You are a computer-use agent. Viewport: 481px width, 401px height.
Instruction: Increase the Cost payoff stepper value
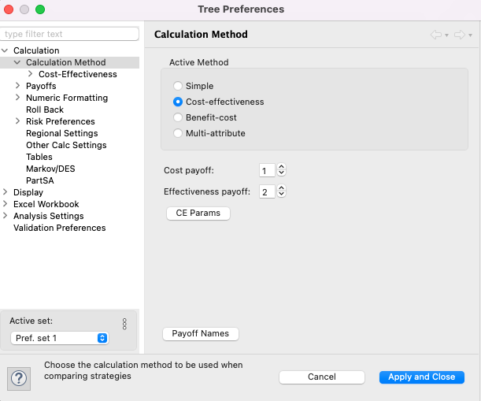(281, 167)
